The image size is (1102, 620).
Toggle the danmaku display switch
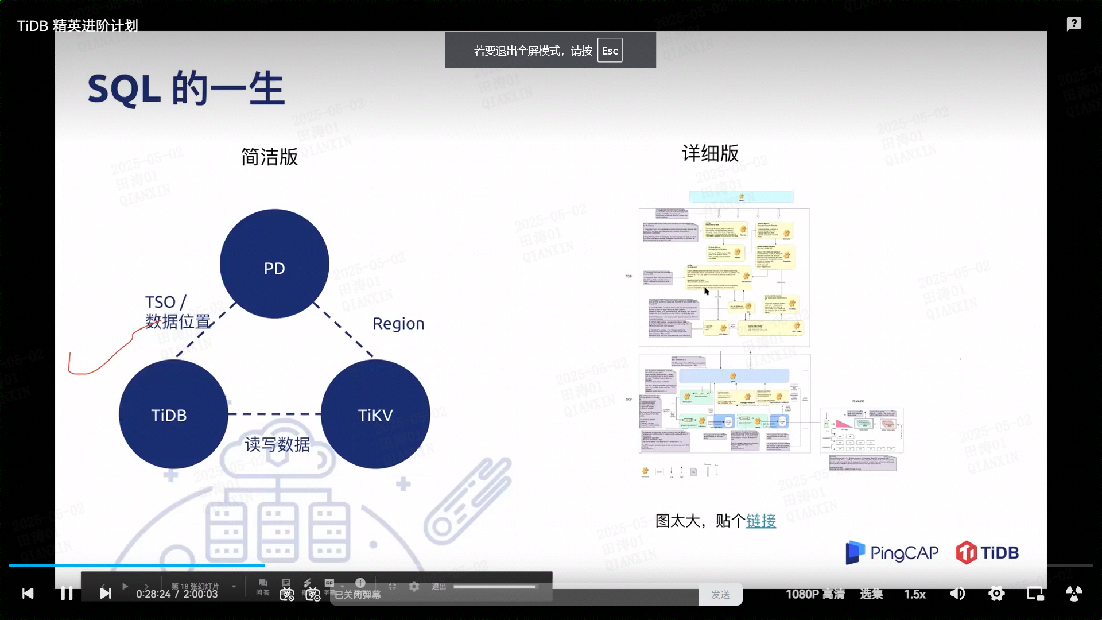[287, 595]
